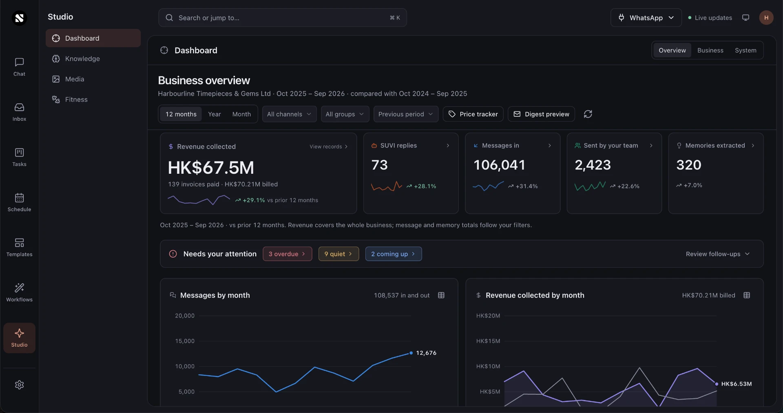Open the WhatsApp channel dropdown
Screen dimensions: 783x413
(646, 18)
